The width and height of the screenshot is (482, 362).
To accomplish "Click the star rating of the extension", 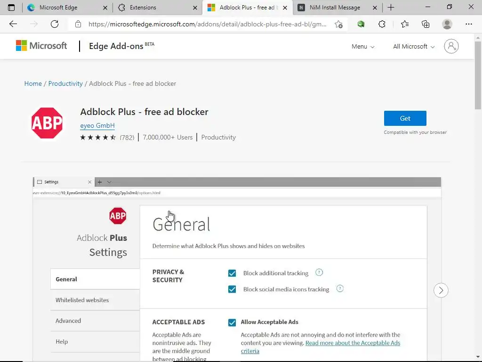I will pyautogui.click(x=98, y=137).
